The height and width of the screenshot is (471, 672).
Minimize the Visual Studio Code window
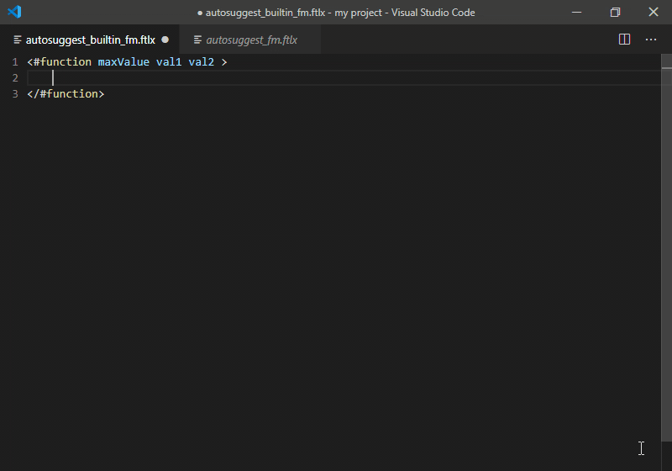577,12
